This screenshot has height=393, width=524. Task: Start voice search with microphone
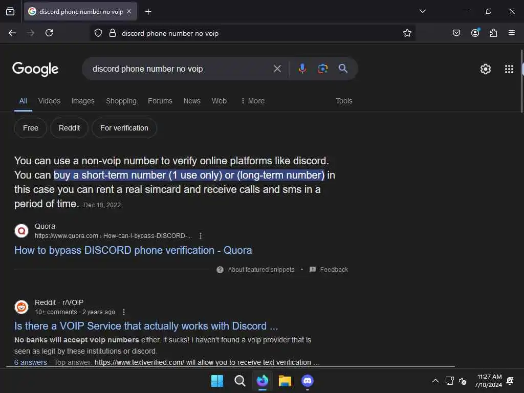click(302, 69)
